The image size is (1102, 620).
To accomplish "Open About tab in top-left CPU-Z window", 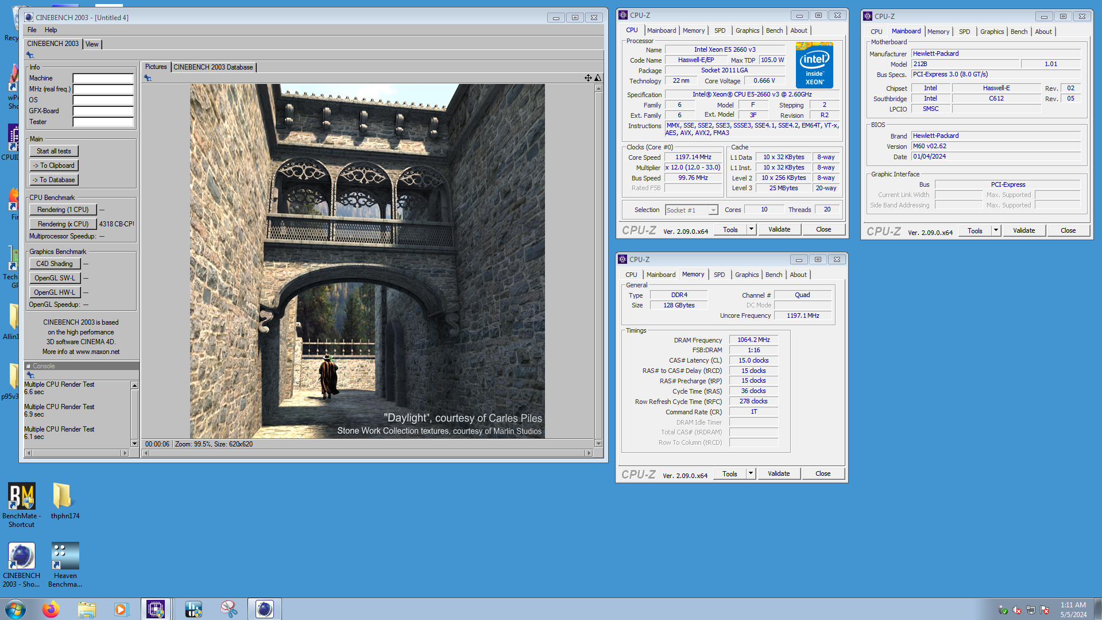I will tap(799, 30).
